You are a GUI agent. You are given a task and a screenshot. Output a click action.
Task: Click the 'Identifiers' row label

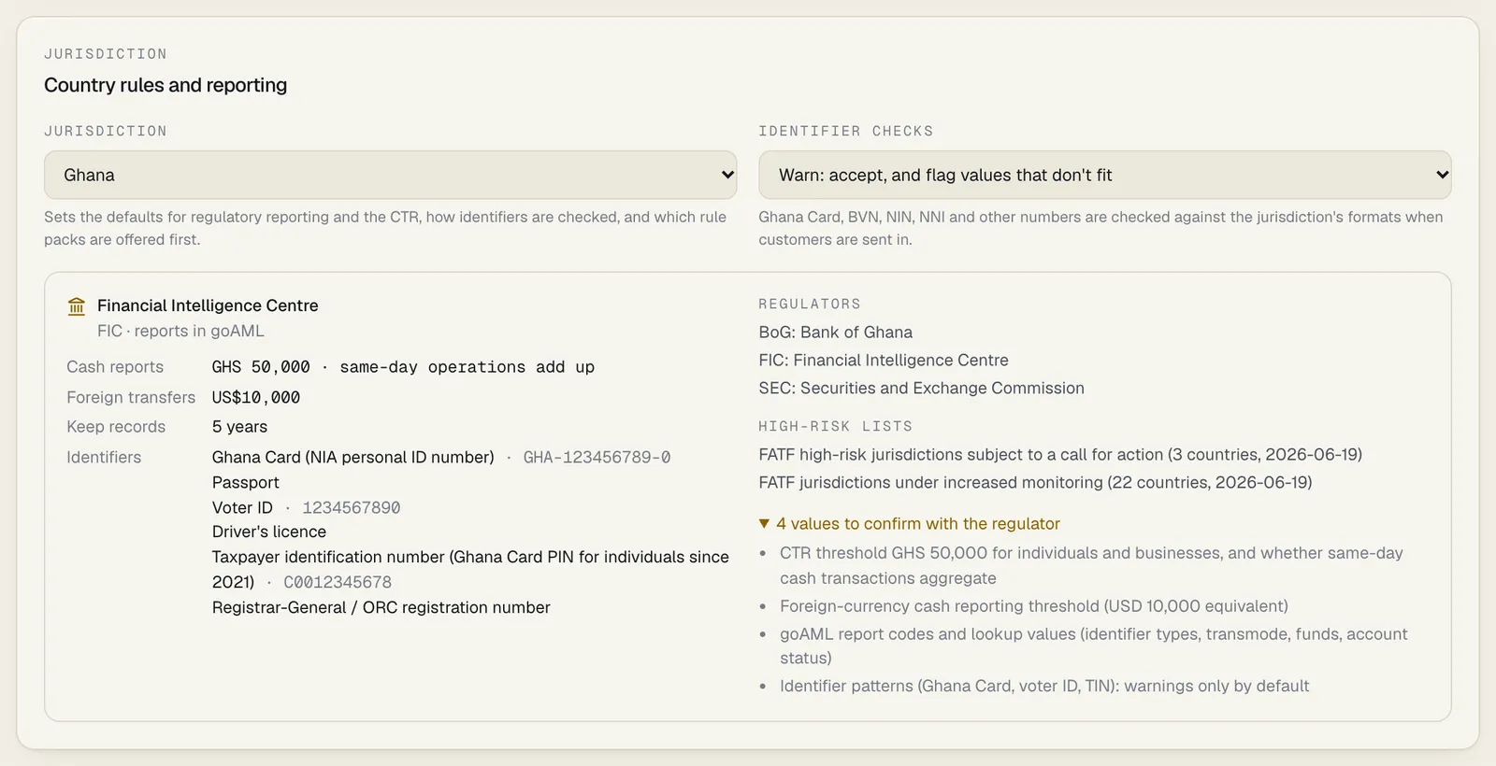pos(104,457)
